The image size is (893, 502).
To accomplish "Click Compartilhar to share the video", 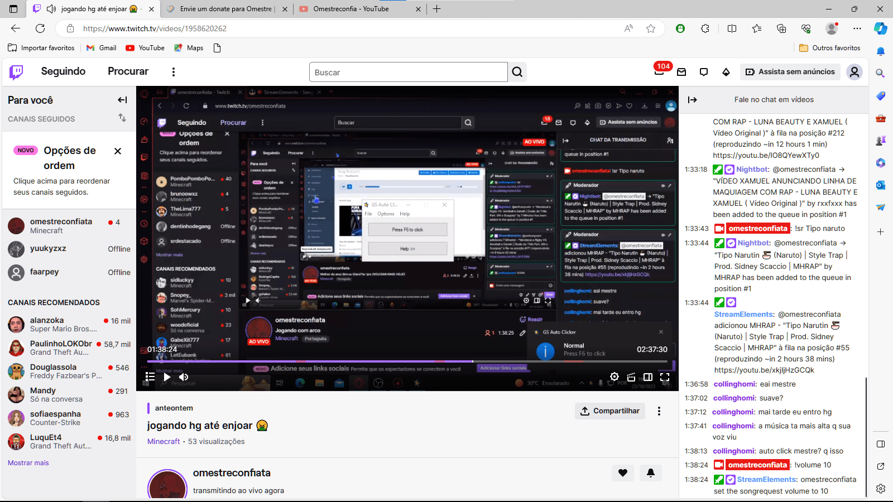I will 610,411.
